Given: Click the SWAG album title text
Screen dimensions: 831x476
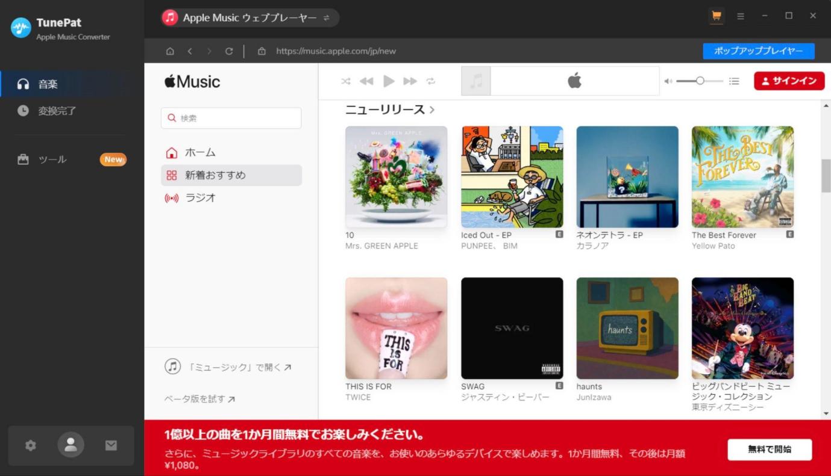Looking at the screenshot, I should (473, 386).
